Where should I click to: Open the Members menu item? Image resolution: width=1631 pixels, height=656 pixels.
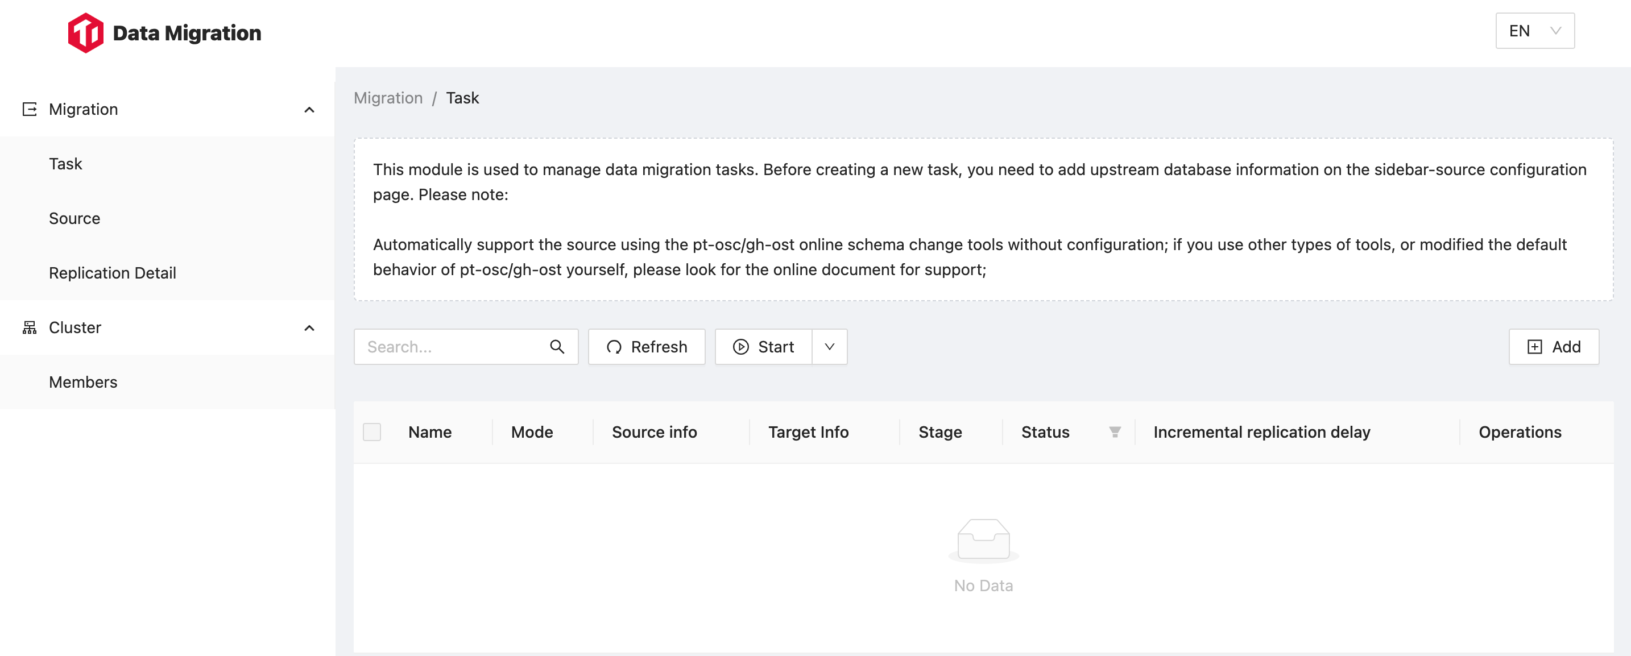[83, 382]
